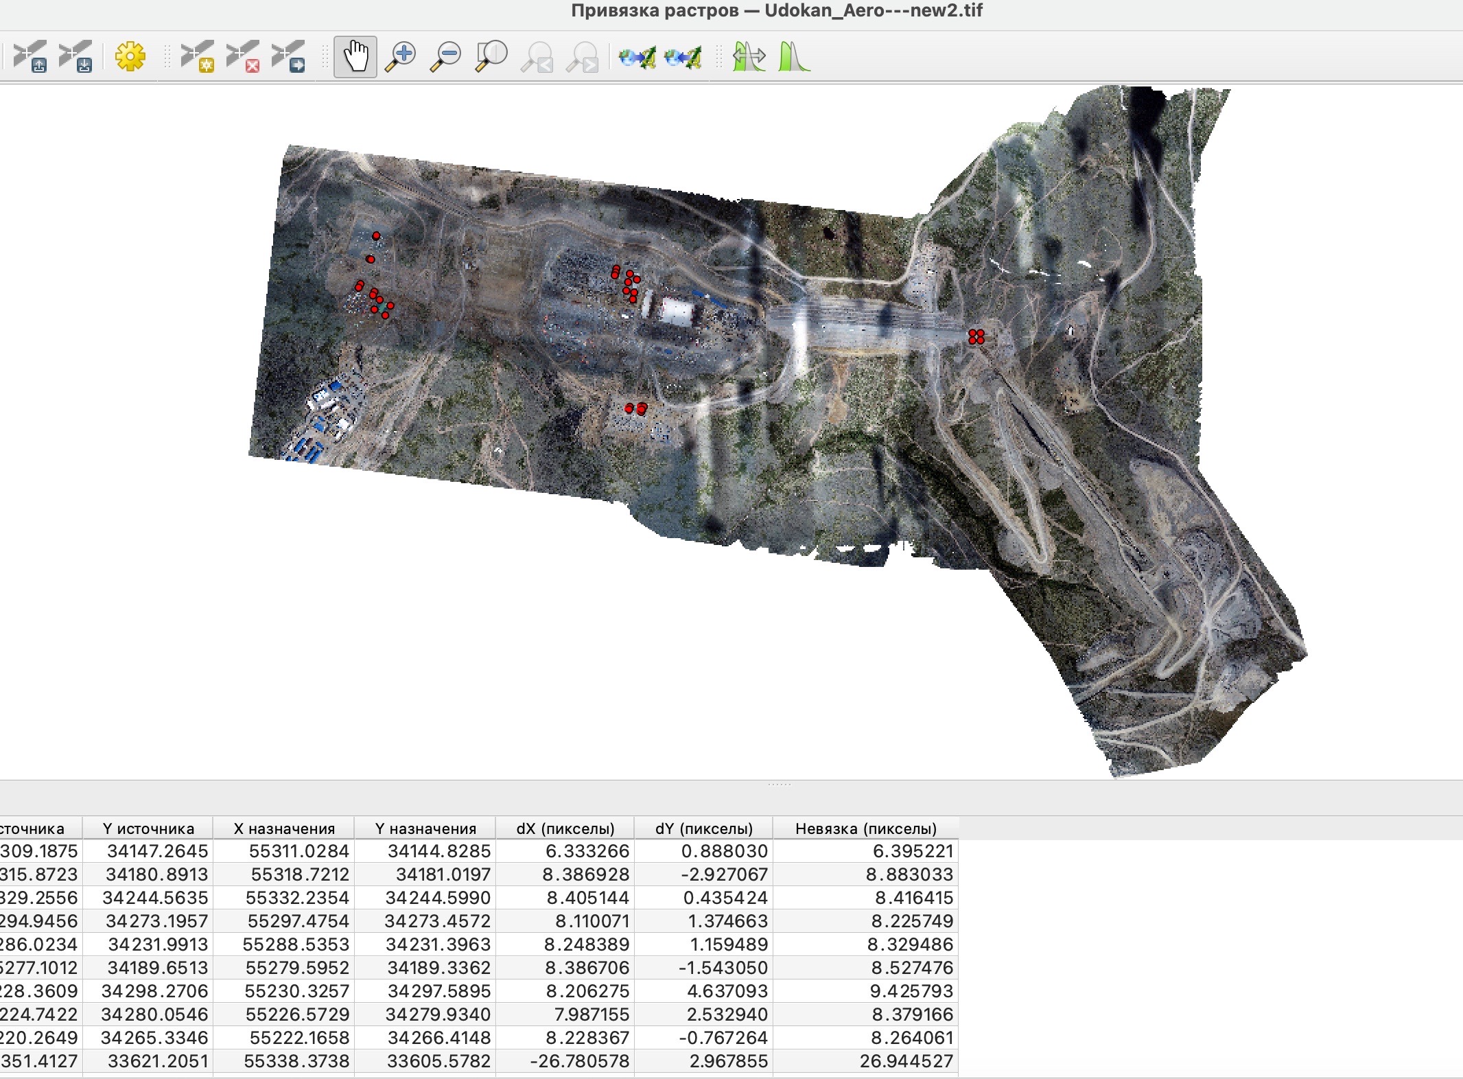This screenshot has width=1463, height=1079.
Task: Click the Zoom in magnifier icon
Action: 401,56
